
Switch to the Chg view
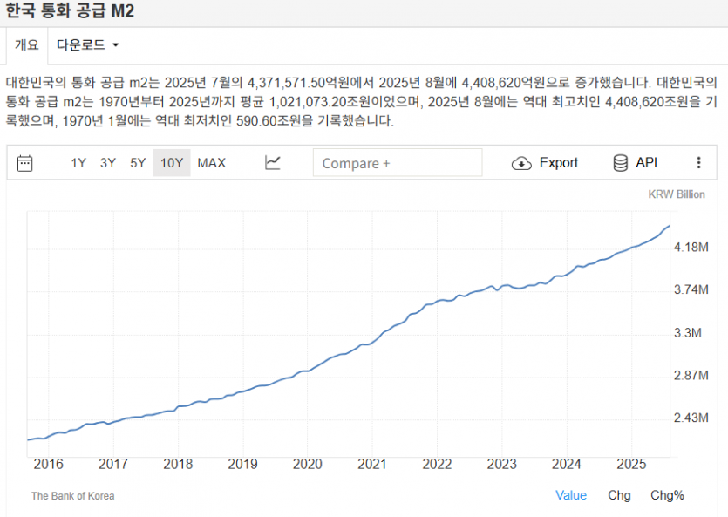[x=619, y=495]
